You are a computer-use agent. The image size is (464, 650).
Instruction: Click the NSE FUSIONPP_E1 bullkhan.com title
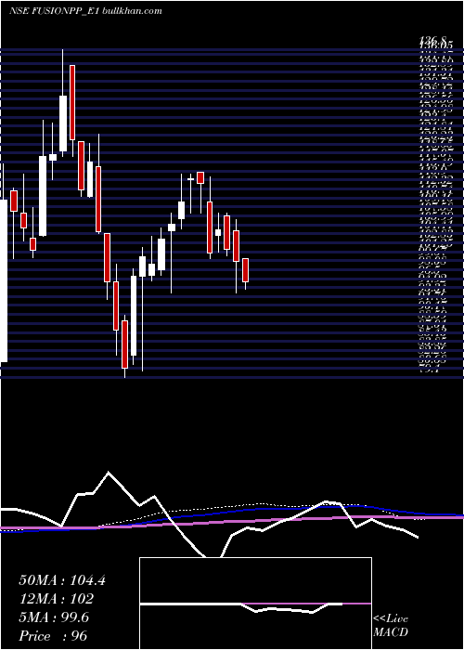coord(85,11)
